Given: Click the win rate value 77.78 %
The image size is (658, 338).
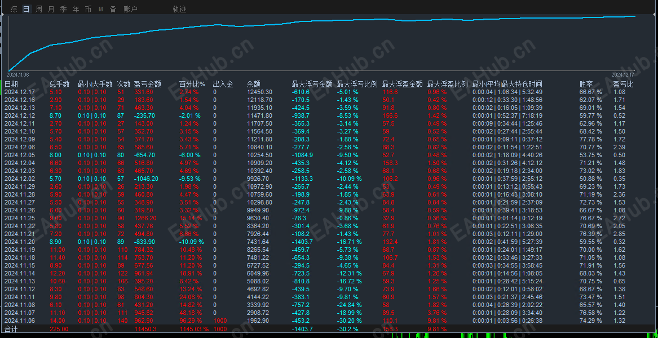Looking at the screenshot, I should pos(591,139).
